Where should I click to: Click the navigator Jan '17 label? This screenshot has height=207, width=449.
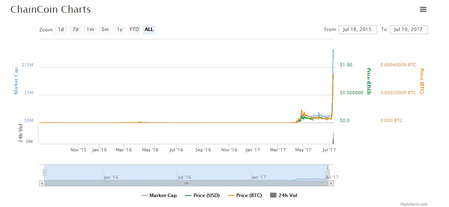coord(259,177)
